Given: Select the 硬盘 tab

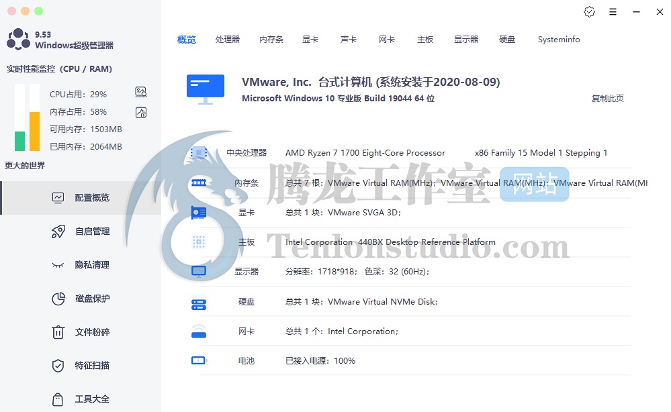Looking at the screenshot, I should (507, 40).
